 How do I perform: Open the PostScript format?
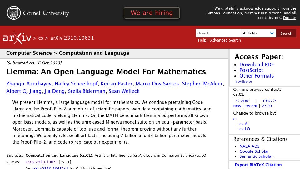tap(251, 70)
